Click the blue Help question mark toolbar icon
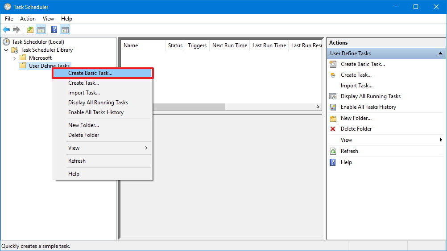 pos(54,30)
